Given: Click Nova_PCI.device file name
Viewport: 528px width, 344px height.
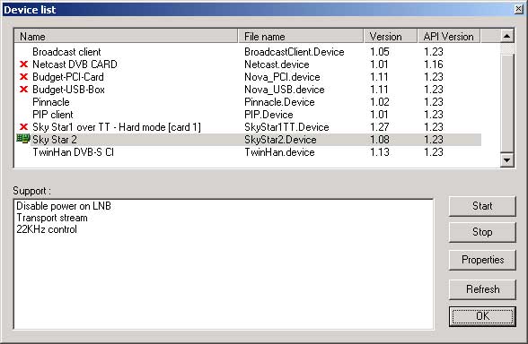Looking at the screenshot, I should tap(282, 77).
